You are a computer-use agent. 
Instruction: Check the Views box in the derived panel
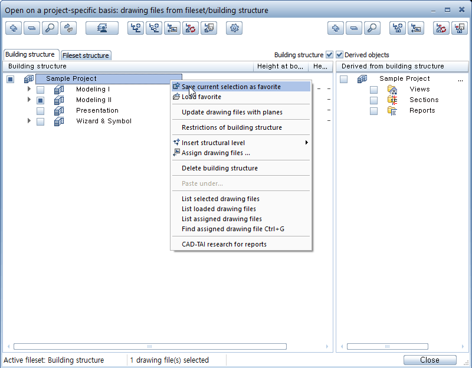pyautogui.click(x=374, y=90)
